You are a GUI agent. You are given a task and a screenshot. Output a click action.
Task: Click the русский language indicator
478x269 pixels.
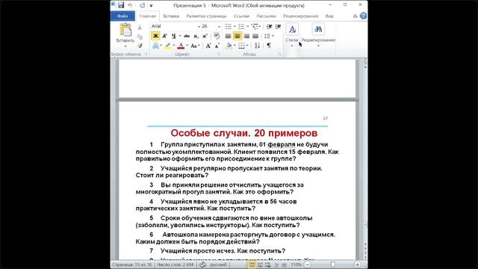(218, 265)
